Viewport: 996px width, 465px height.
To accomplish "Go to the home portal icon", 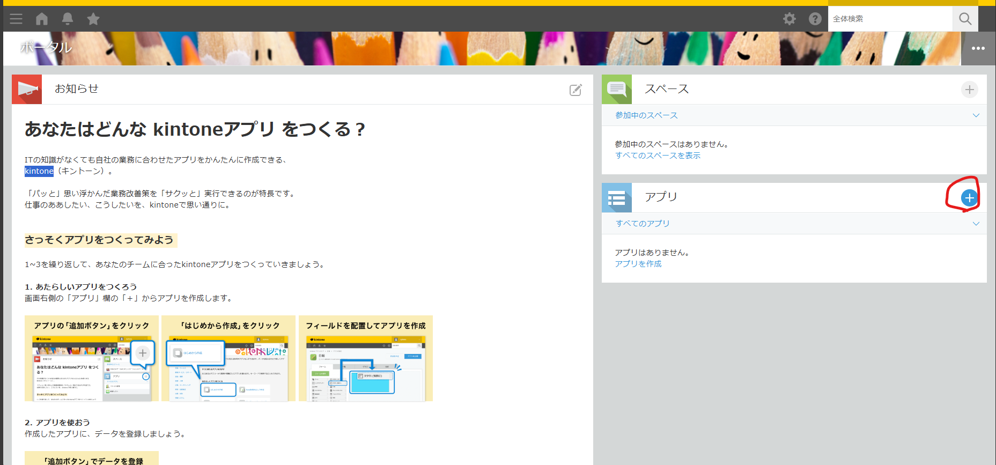I will pos(42,19).
